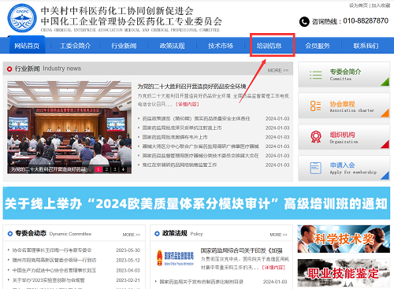Click the phone hotline icon

click(304, 21)
